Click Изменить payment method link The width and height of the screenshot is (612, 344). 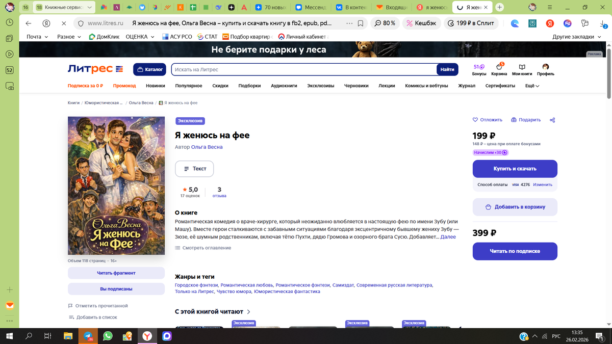pyautogui.click(x=543, y=184)
